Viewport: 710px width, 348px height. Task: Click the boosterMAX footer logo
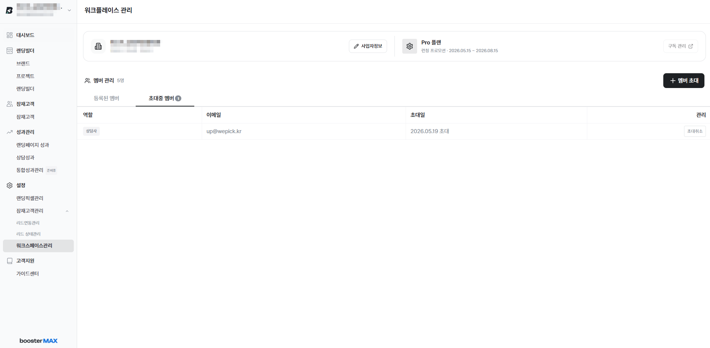pyautogui.click(x=39, y=341)
